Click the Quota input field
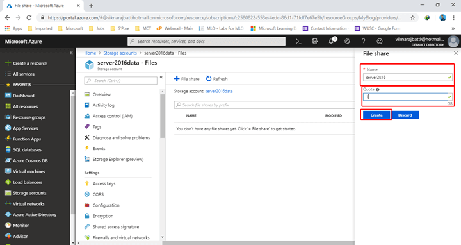This screenshot has width=461, height=245. 408,97
